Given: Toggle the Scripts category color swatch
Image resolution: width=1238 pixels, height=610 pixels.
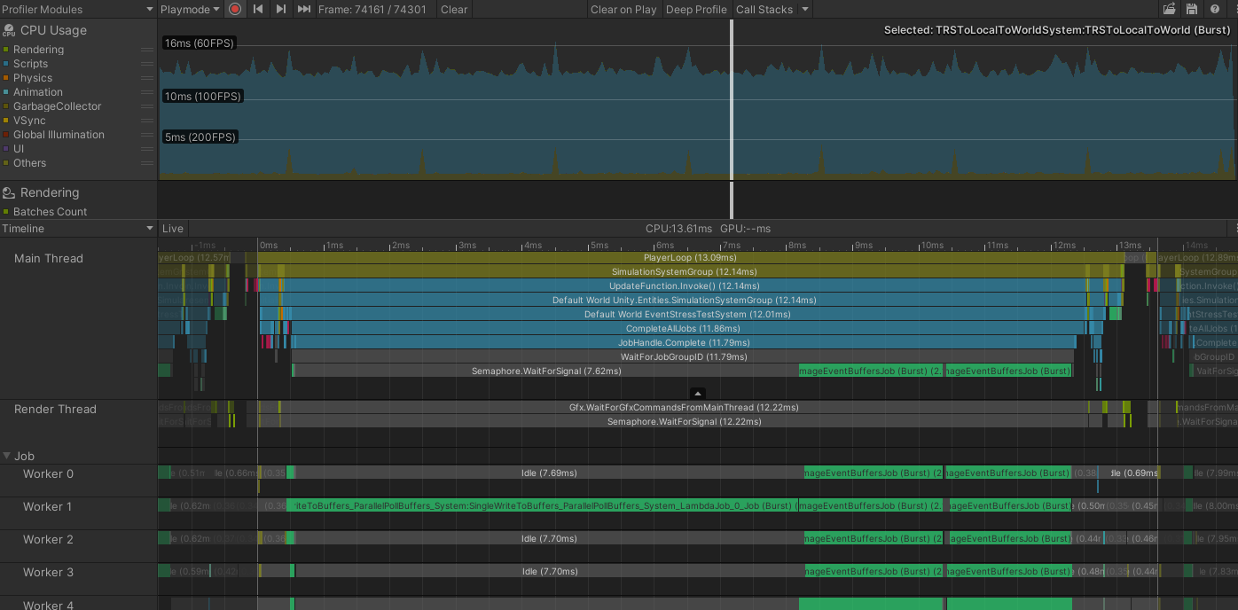Looking at the screenshot, I should click(6, 64).
